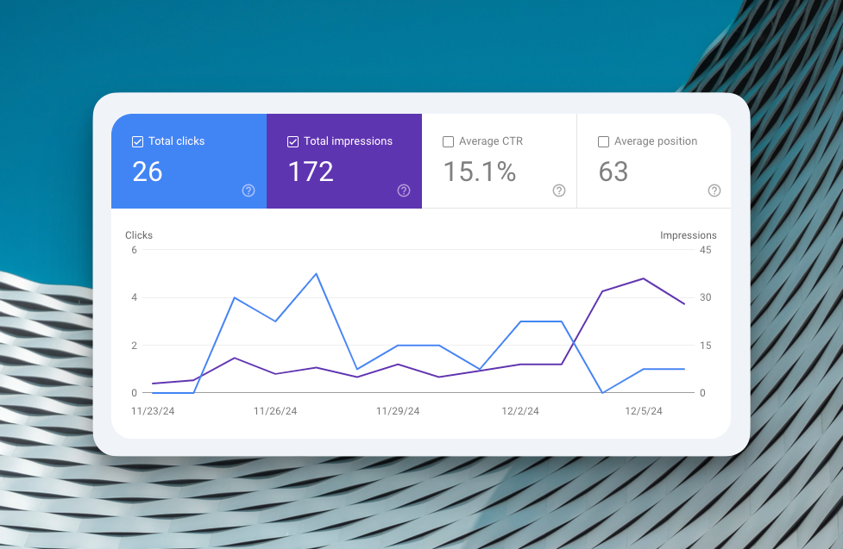Click the 12/2/24 date label
This screenshot has width=843, height=549.
tap(520, 411)
